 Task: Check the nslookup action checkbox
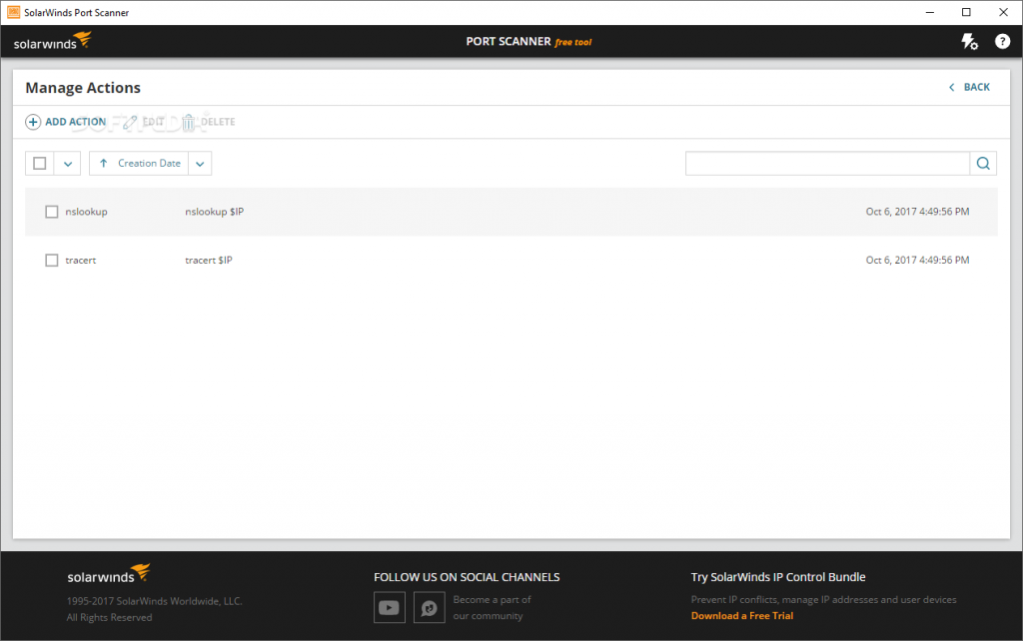tap(52, 212)
